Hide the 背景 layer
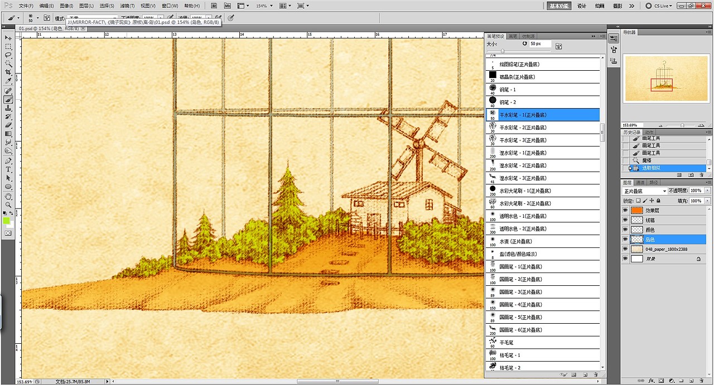 click(x=625, y=259)
